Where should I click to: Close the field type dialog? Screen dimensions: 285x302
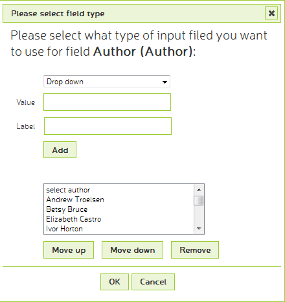point(271,13)
